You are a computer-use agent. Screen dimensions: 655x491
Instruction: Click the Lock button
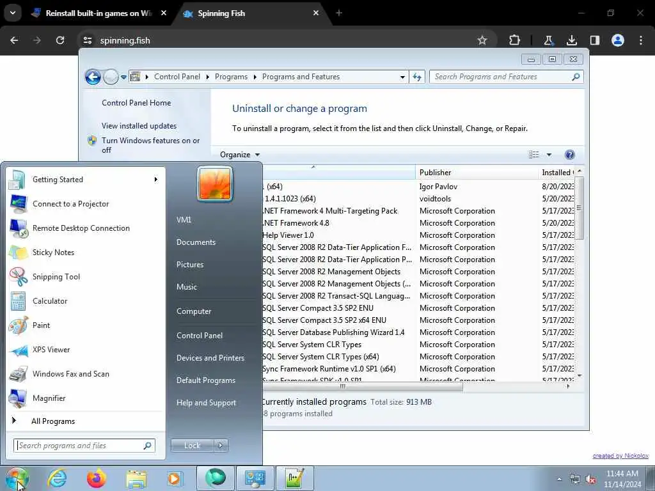click(x=192, y=446)
